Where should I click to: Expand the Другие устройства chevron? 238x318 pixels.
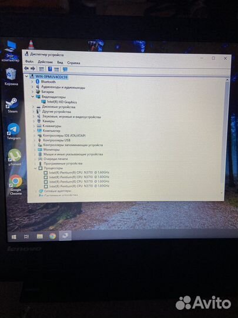pos(33,111)
